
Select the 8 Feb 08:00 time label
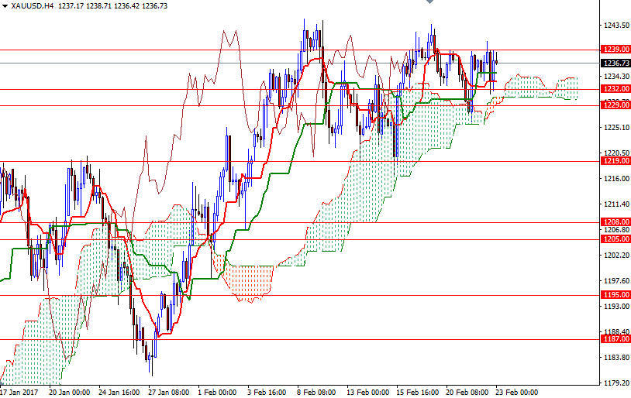tap(316, 392)
